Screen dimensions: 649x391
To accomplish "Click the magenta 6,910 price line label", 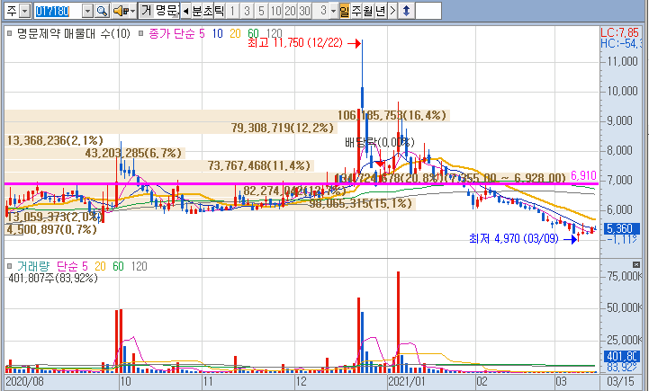I will (x=583, y=175).
